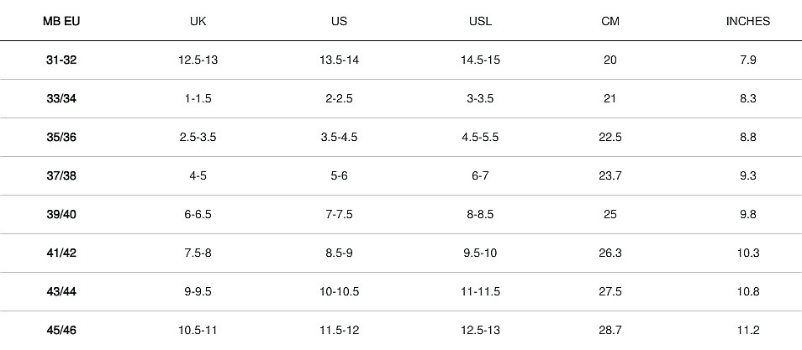
Task: Click the UK column header
Action: pos(198,21)
